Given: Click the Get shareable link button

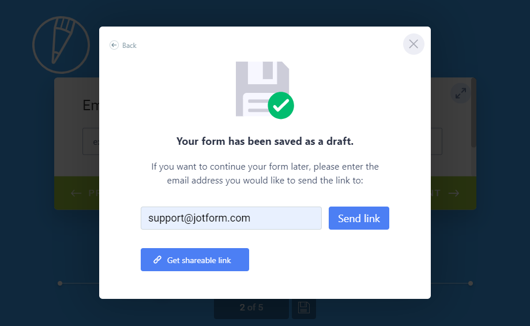Looking at the screenshot, I should click(195, 260).
